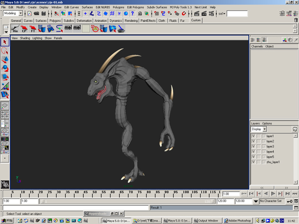The height and width of the screenshot is (224, 299).
Task: Toggle visibility of zhu_layer1
Action: tap(254, 162)
